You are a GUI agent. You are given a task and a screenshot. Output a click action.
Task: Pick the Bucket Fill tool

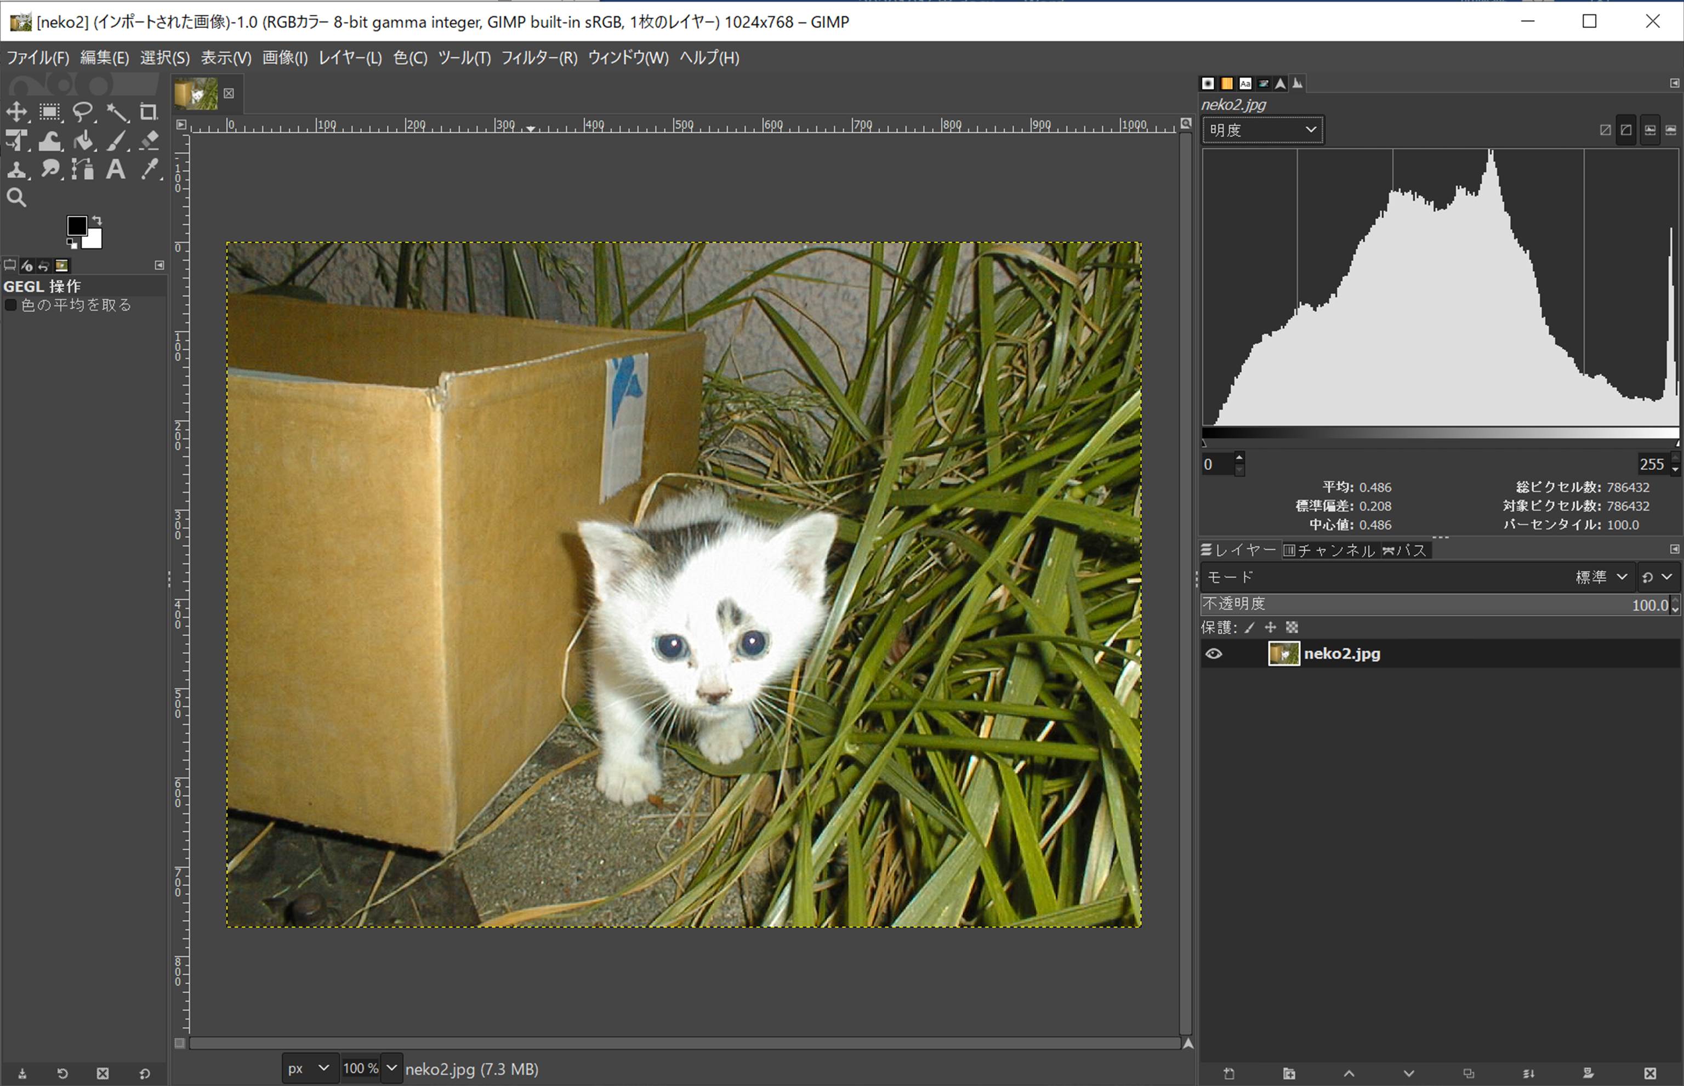(x=84, y=141)
